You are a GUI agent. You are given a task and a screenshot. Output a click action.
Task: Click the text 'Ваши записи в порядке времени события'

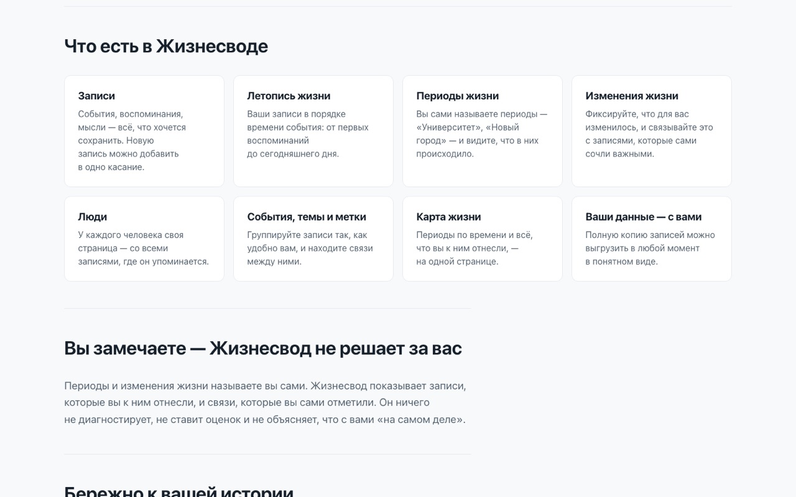(308, 134)
